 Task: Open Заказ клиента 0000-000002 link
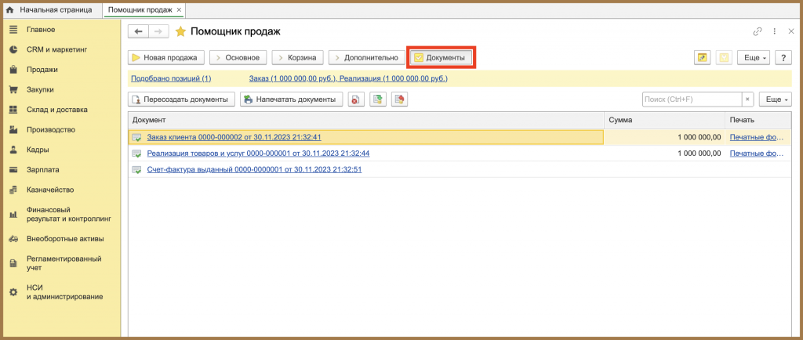click(x=234, y=137)
